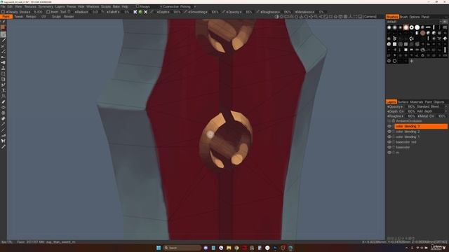Open the Brush Options Panel tab
Screen dimensions: 449x252
point(415,17)
